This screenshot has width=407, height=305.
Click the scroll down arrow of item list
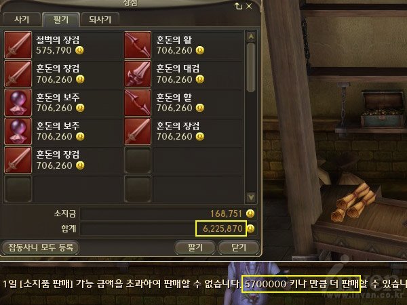coord(251,198)
